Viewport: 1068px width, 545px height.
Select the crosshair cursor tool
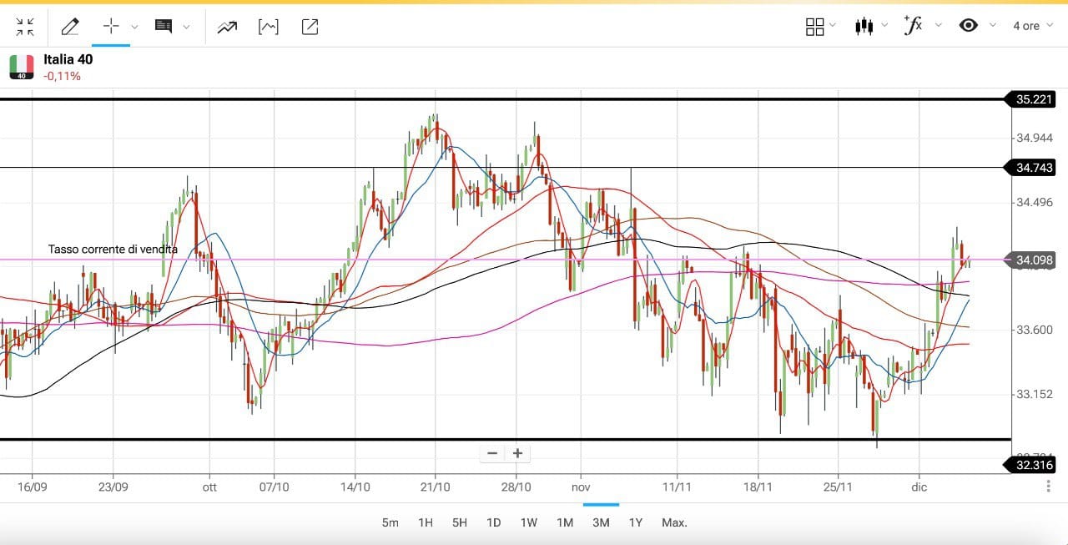pos(111,27)
